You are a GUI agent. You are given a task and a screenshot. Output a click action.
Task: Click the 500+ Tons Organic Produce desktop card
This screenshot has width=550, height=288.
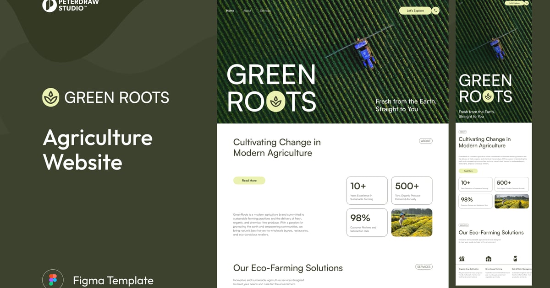pos(412,191)
